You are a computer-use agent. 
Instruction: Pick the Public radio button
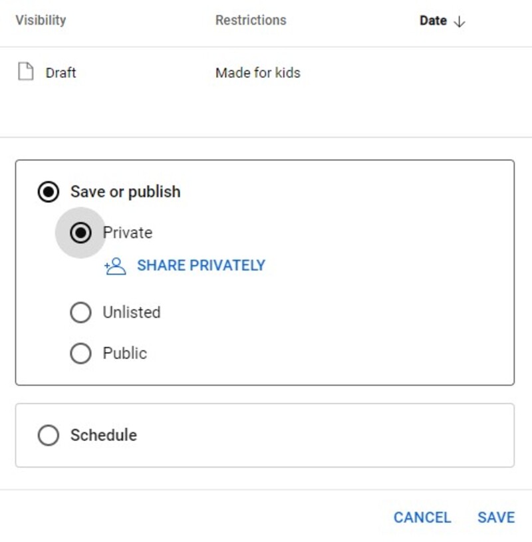click(80, 353)
